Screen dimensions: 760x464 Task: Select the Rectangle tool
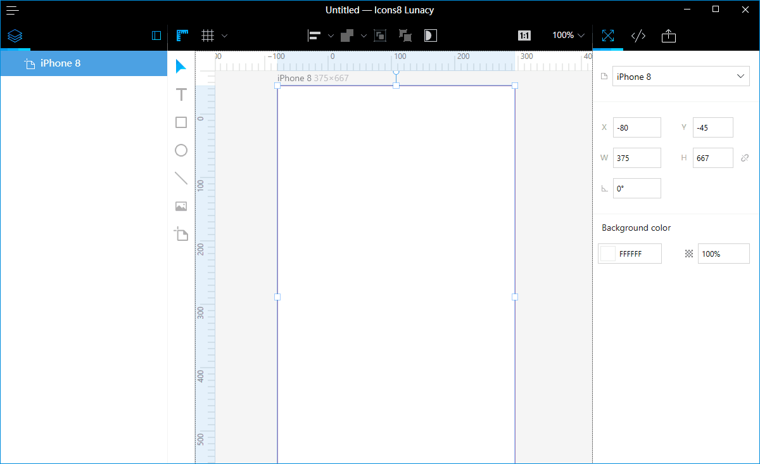click(181, 122)
